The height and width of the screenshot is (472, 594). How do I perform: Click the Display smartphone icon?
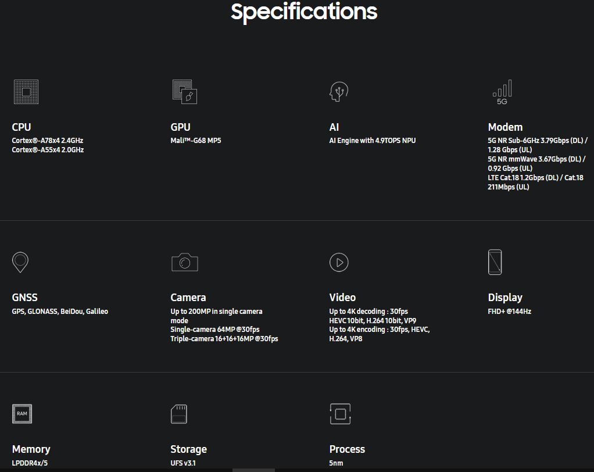tap(495, 262)
